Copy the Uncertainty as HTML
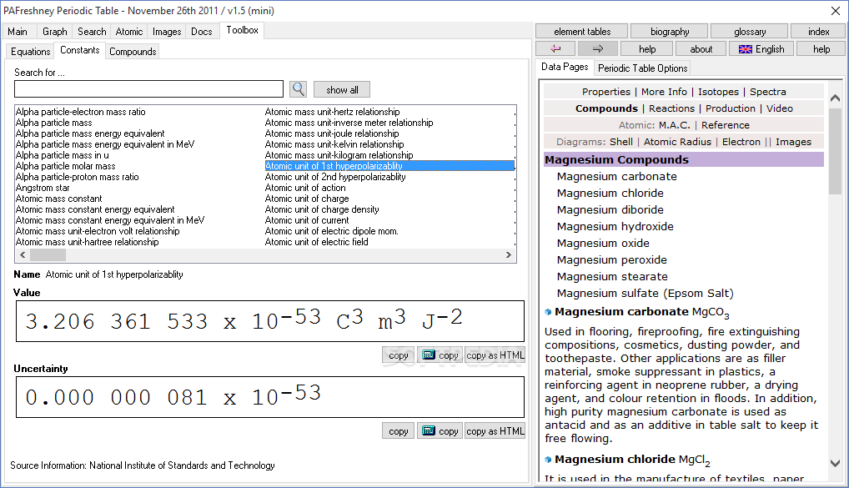Image resolution: width=849 pixels, height=488 pixels. tap(495, 430)
